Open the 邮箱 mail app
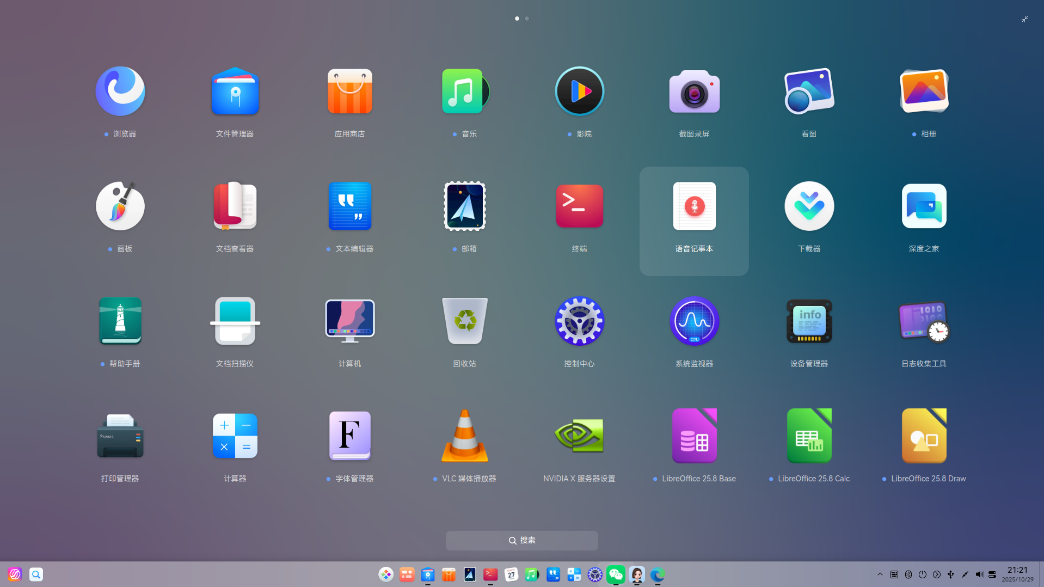This screenshot has width=1044, height=587. [x=465, y=206]
